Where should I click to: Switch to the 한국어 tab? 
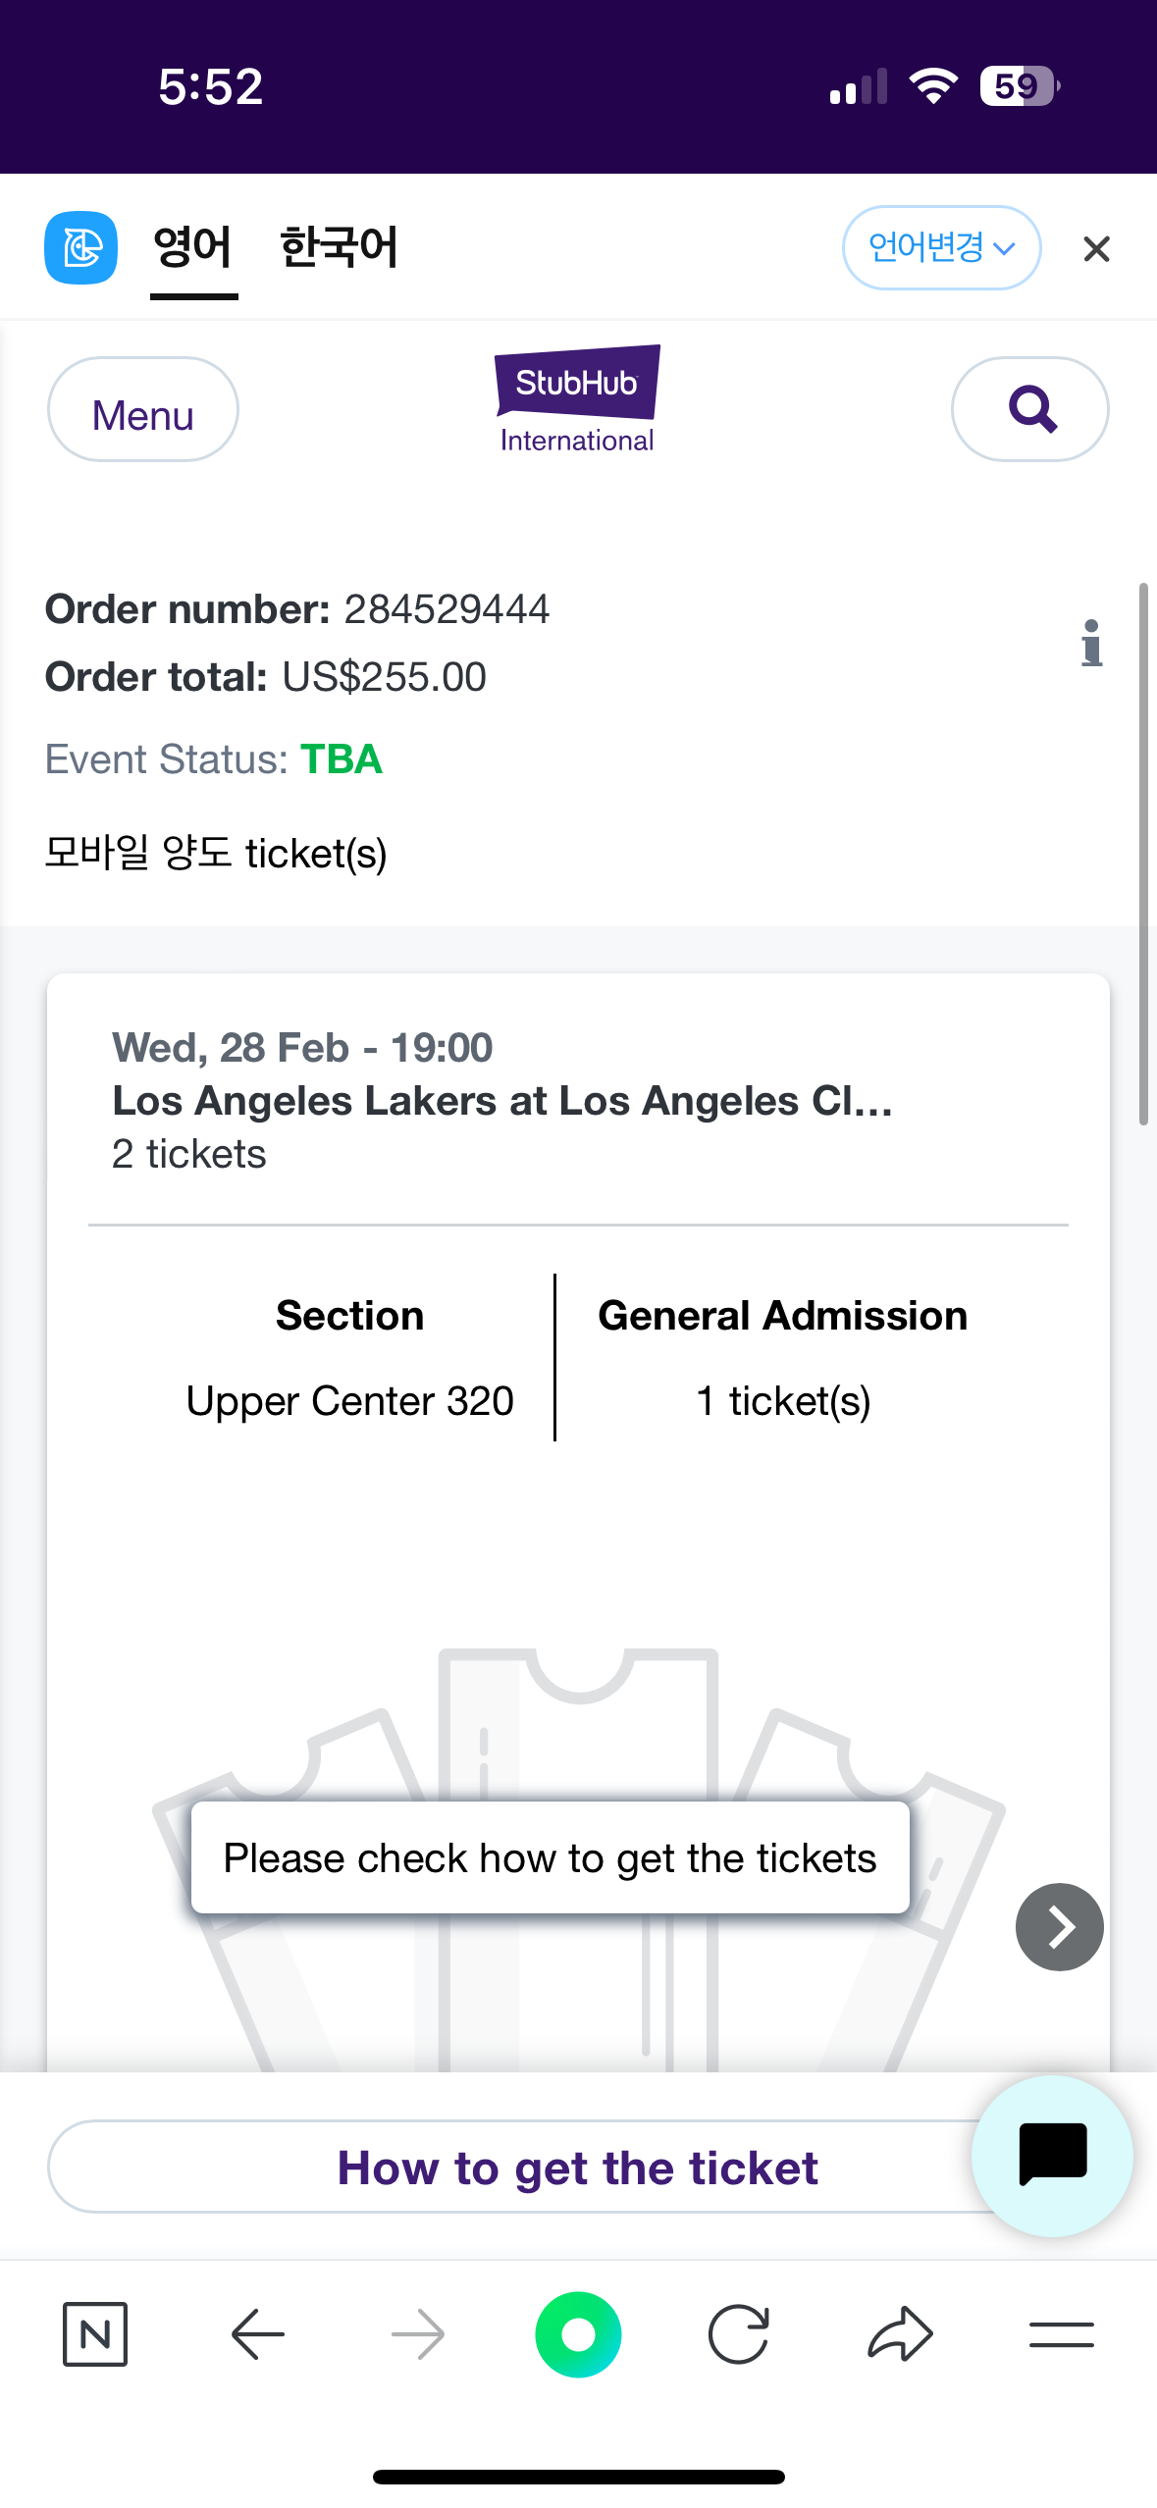point(339,247)
